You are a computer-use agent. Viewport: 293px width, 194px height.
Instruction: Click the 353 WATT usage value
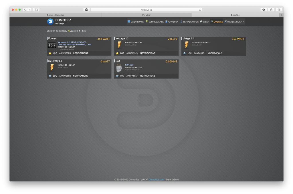(x=238, y=39)
